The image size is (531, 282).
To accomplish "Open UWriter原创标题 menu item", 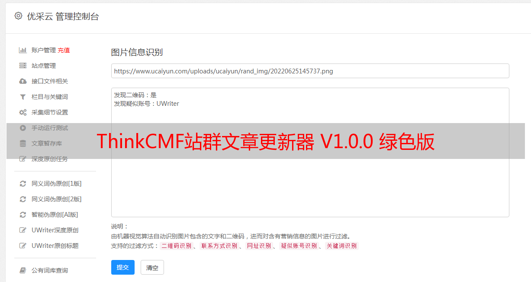I will pos(55,246).
